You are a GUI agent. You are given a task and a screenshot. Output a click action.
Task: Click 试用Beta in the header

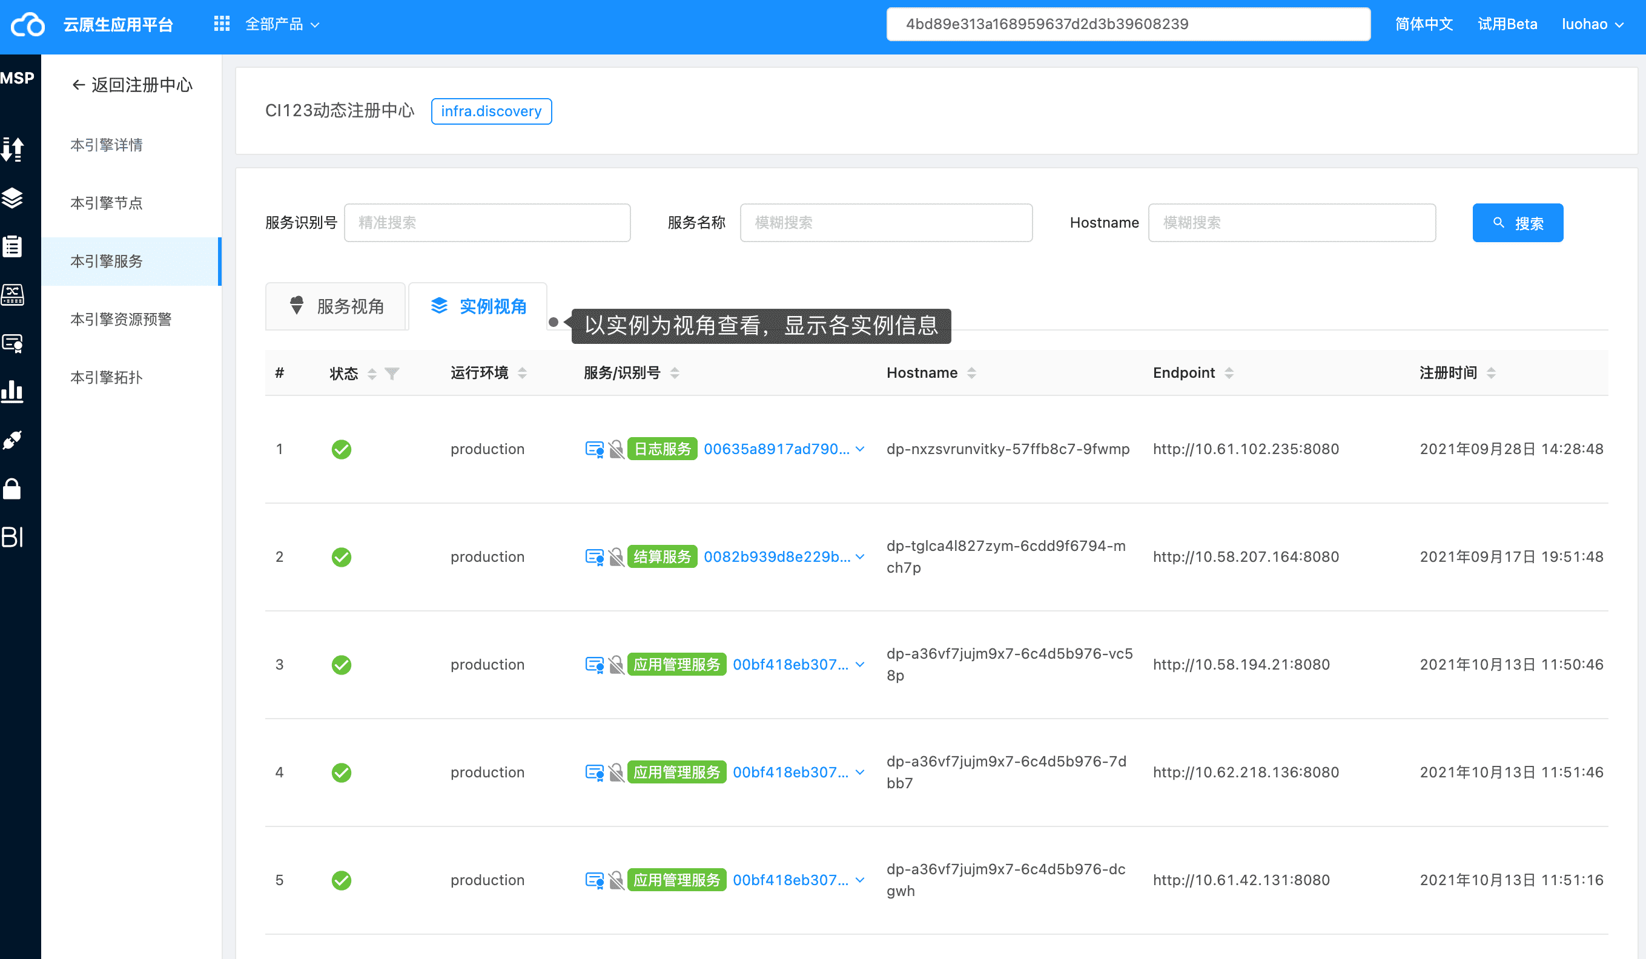point(1507,24)
